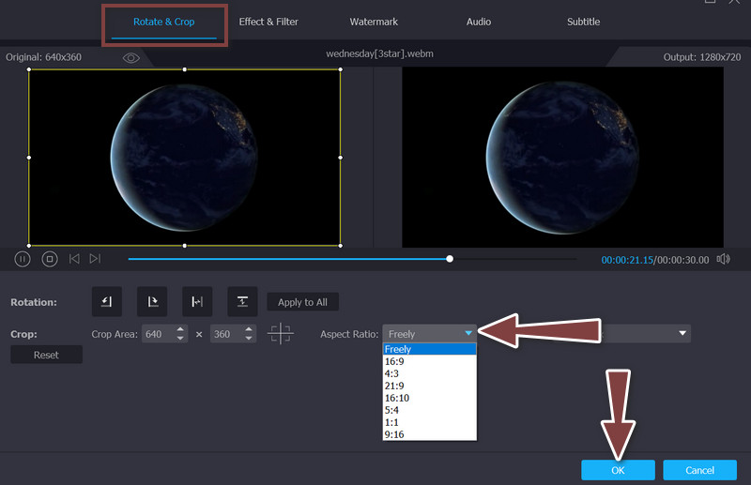Flip video vertically

point(242,302)
